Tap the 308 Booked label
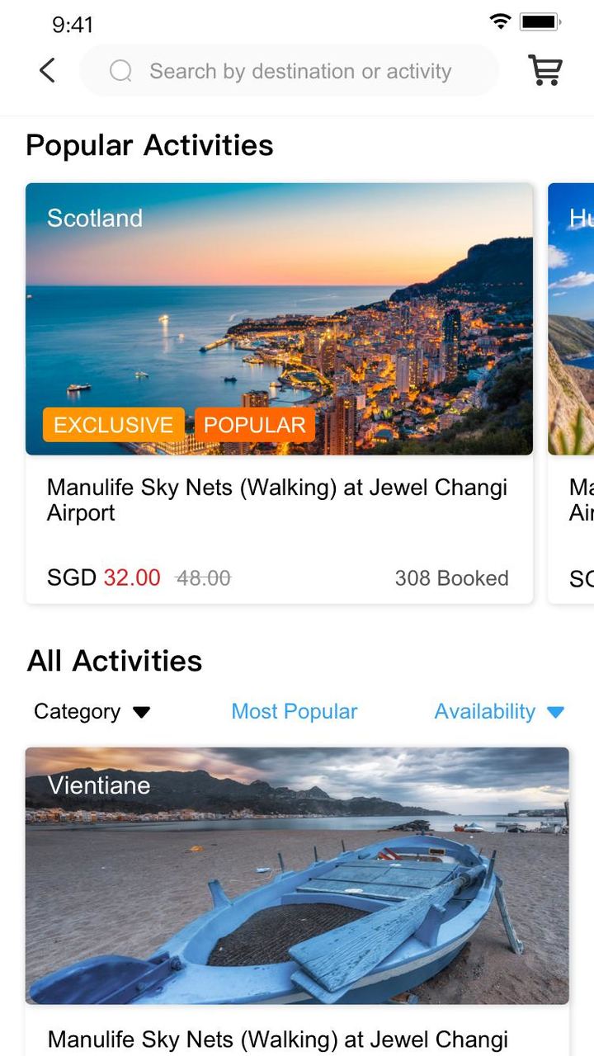Image resolution: width=594 pixels, height=1056 pixels. pyautogui.click(x=451, y=578)
